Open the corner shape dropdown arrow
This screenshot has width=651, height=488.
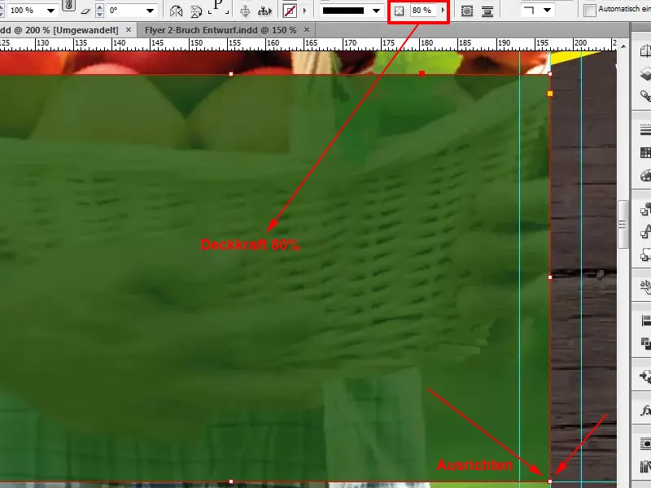coord(547,10)
